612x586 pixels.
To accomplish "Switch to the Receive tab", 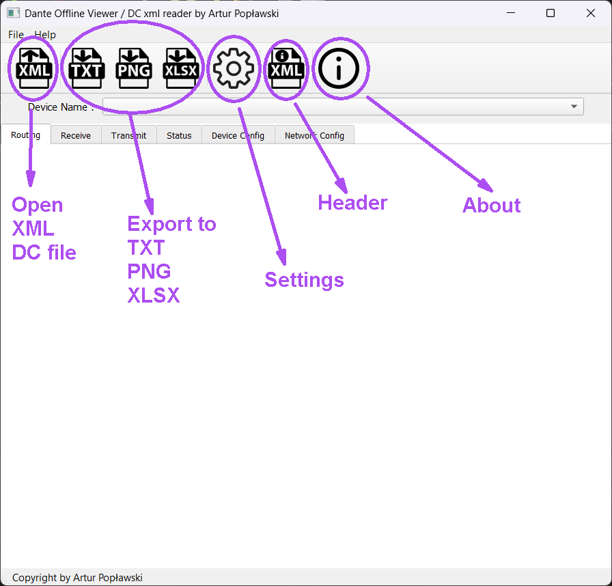I will pos(76,135).
